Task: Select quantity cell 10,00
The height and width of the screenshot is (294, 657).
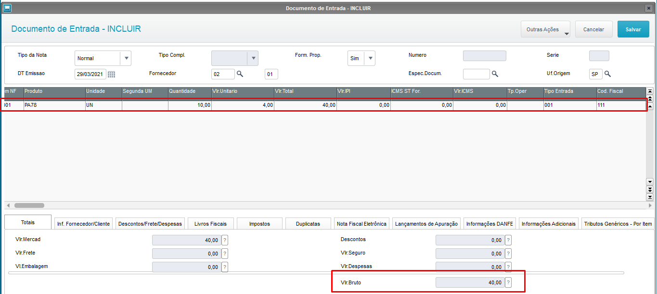Action: click(x=190, y=105)
